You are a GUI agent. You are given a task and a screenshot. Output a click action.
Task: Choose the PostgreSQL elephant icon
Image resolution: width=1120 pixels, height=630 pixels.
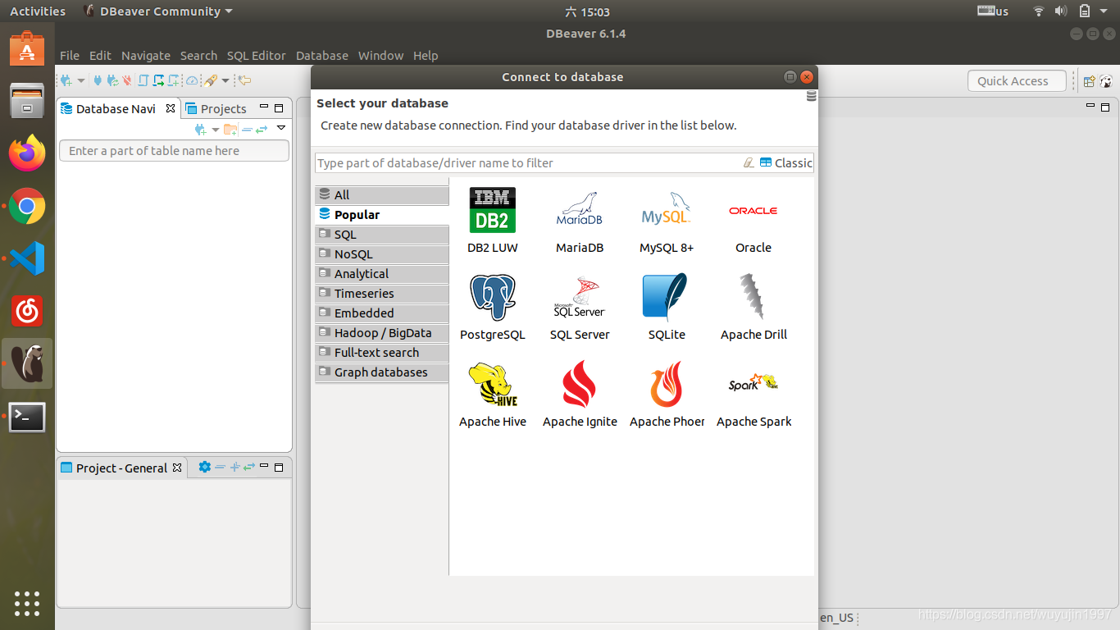pyautogui.click(x=493, y=297)
